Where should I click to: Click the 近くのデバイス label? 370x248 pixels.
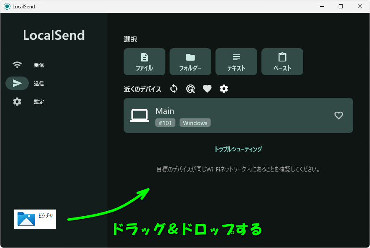142,89
